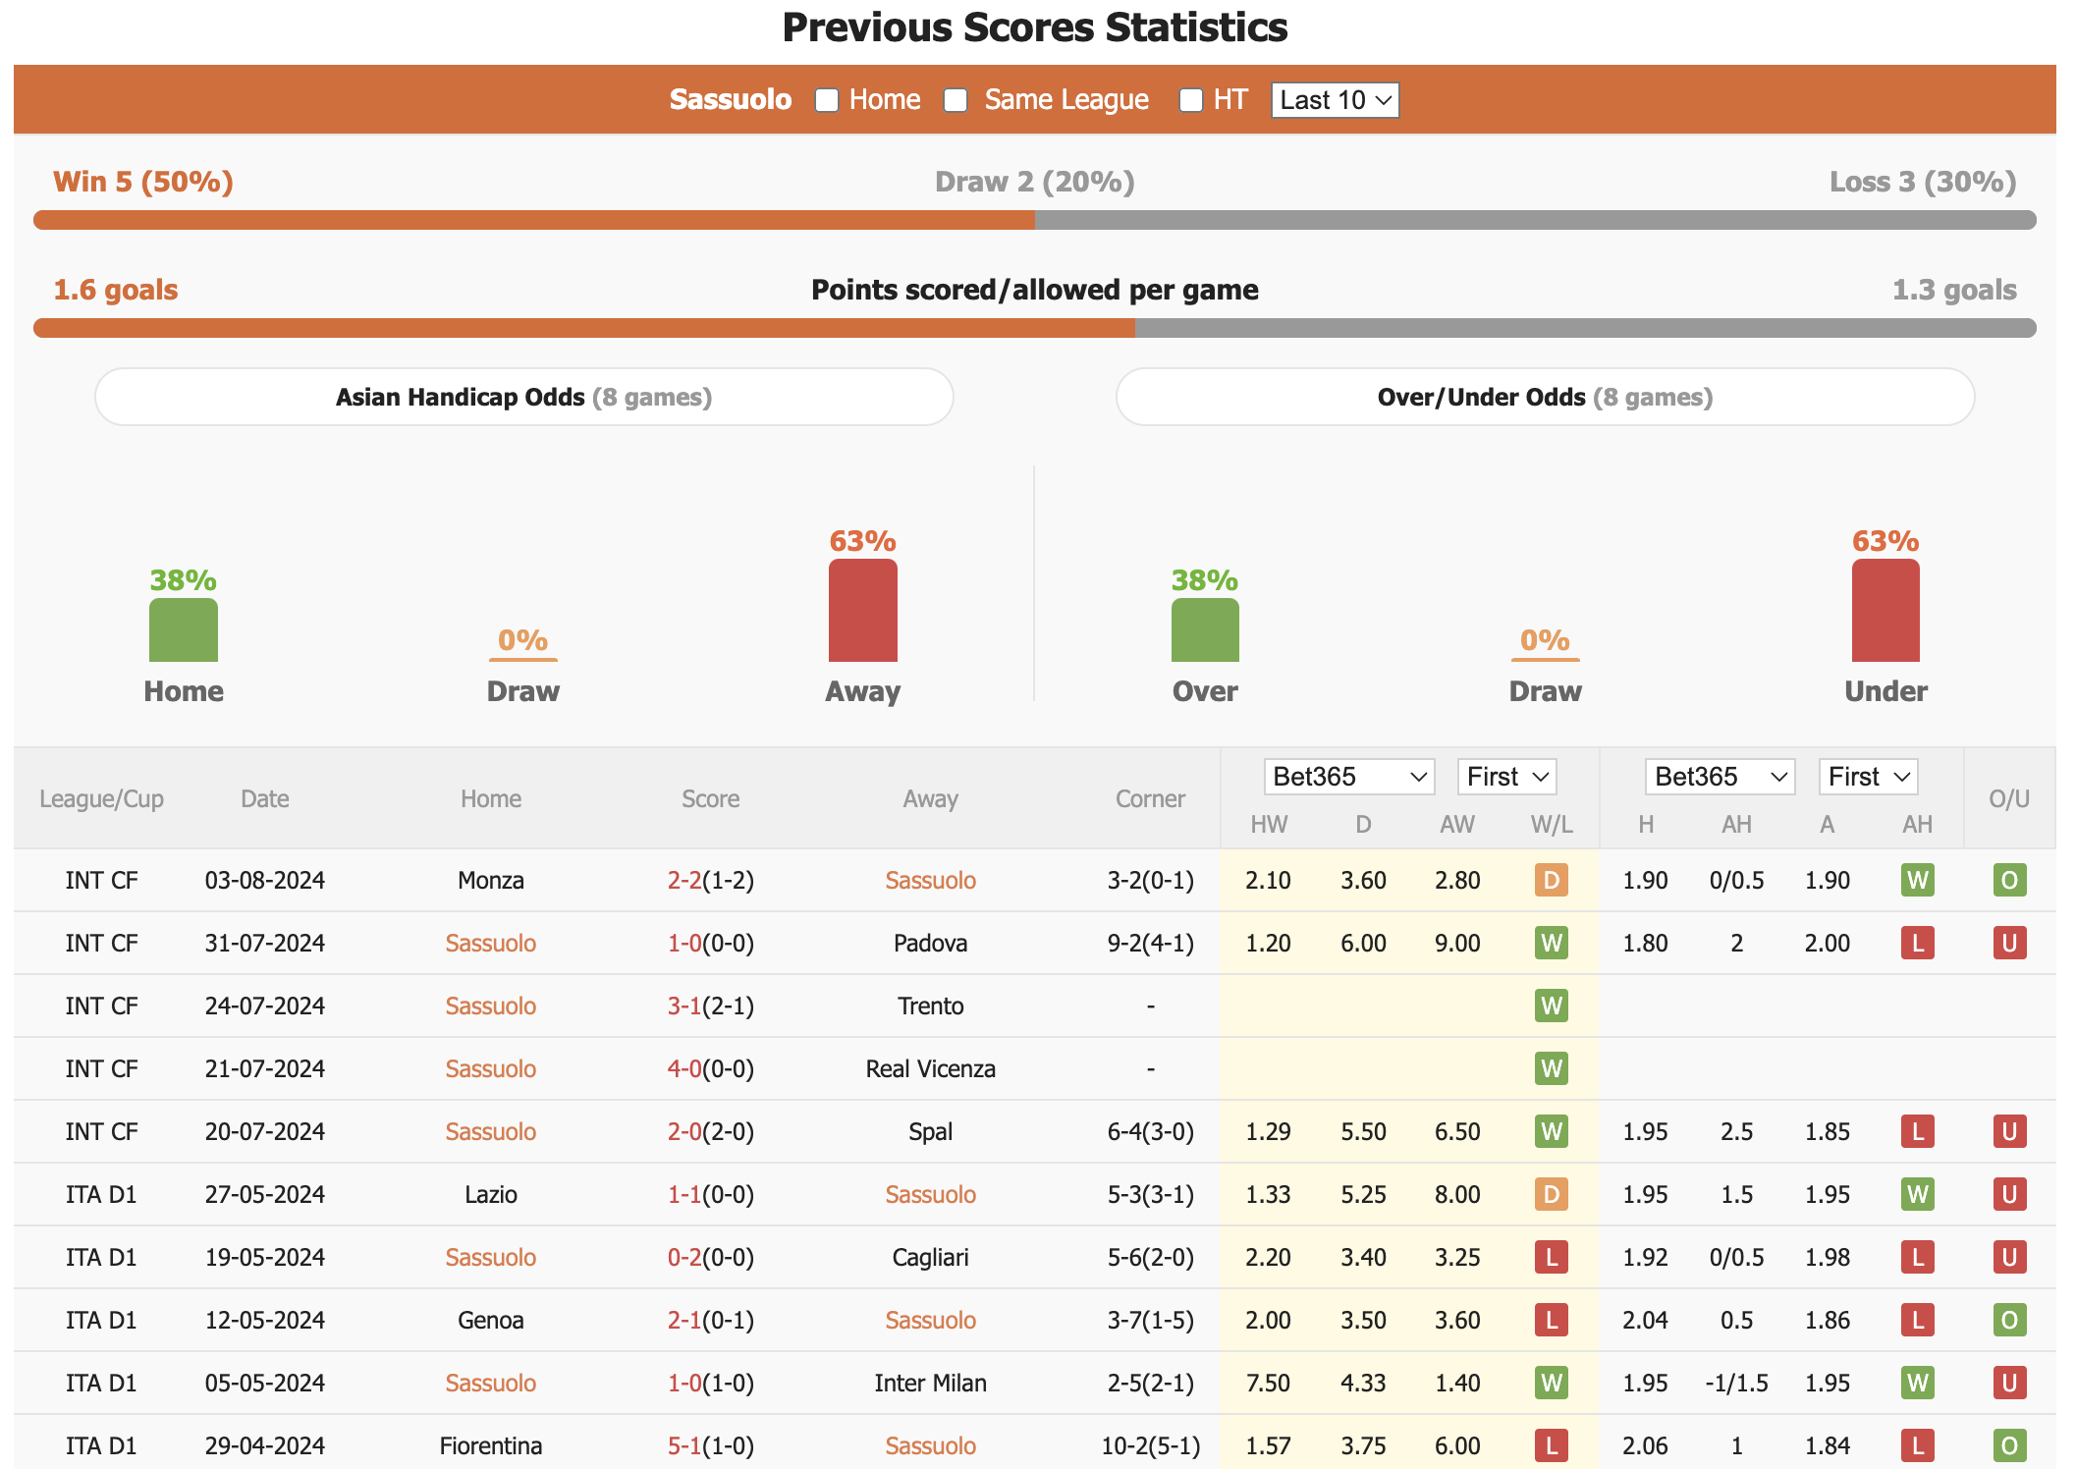The width and height of the screenshot is (2076, 1469).
Task: Click the U badge in Spal row
Action: [x=2010, y=1131]
